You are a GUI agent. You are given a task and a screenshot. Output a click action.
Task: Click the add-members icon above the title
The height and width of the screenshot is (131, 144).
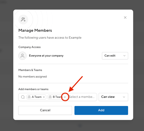click(x=23, y=19)
